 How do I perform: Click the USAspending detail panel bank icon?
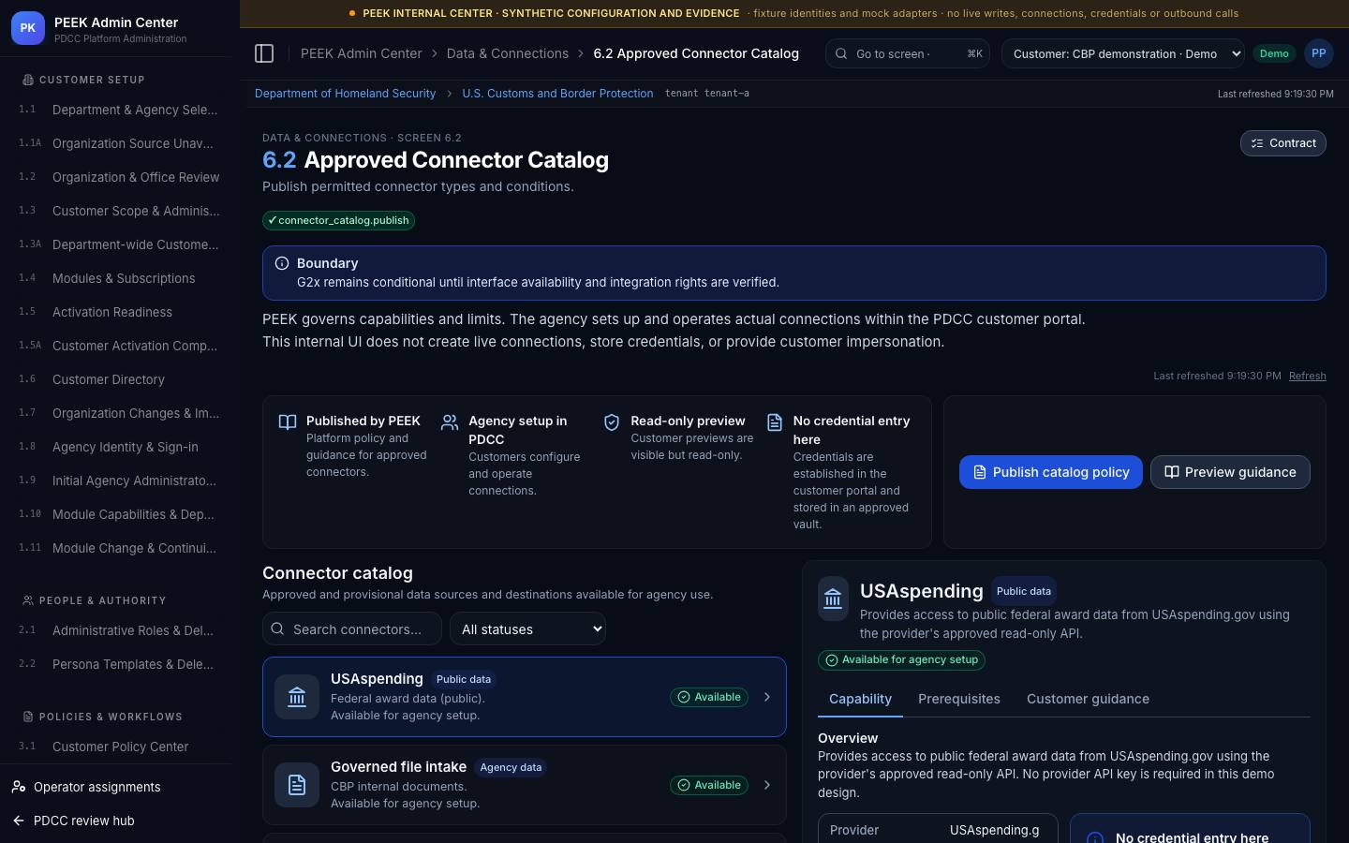[x=833, y=599]
